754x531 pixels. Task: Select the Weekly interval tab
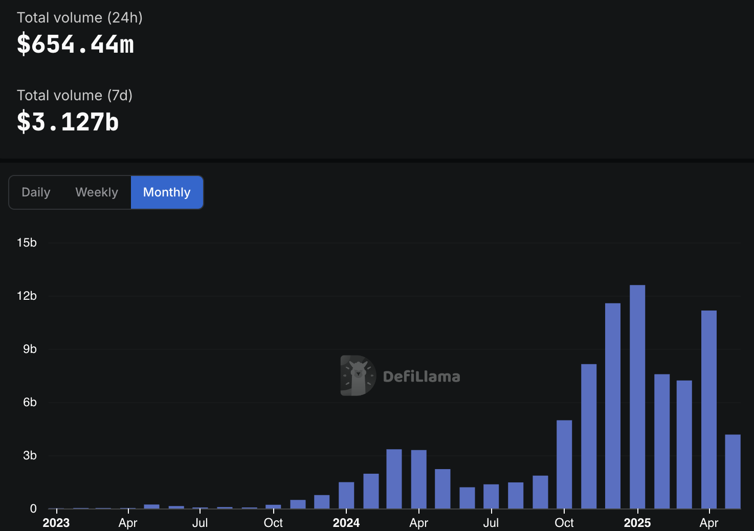pos(97,192)
